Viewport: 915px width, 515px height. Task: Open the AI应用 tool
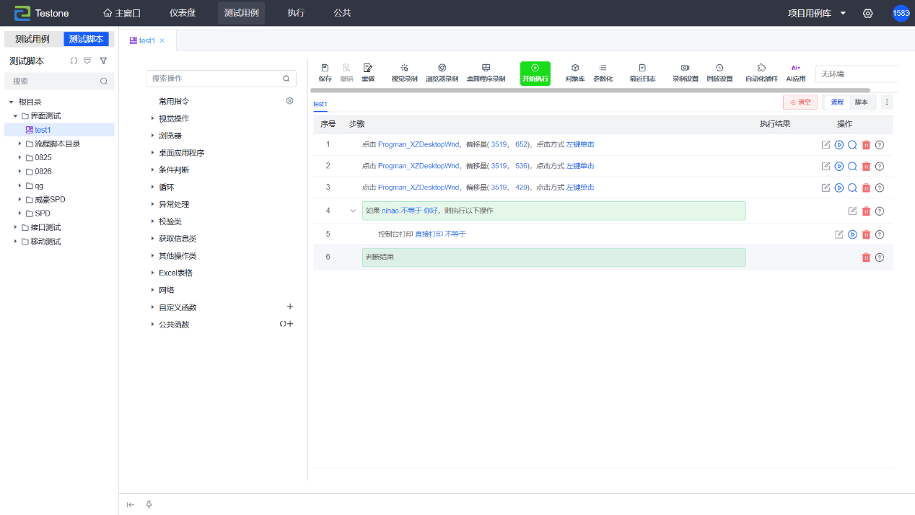tap(795, 72)
